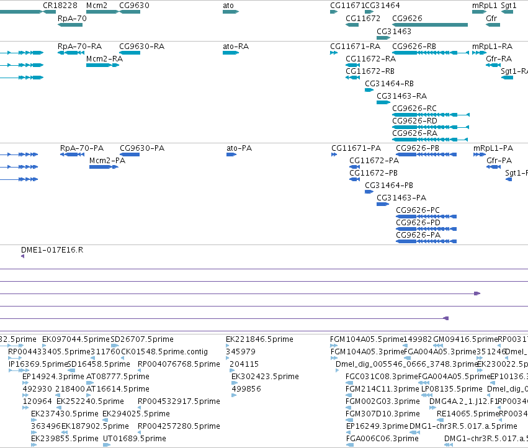Select EST EK294025.5prime
Viewport: 528px width, 448px height.
(x=136, y=414)
